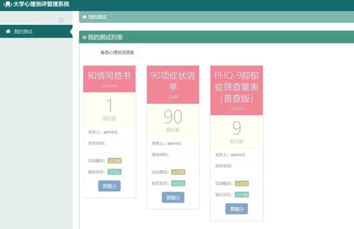This screenshot has height=229, width=354.
Task: Click 我的测试 breadcrumb link
Action: click(x=97, y=17)
